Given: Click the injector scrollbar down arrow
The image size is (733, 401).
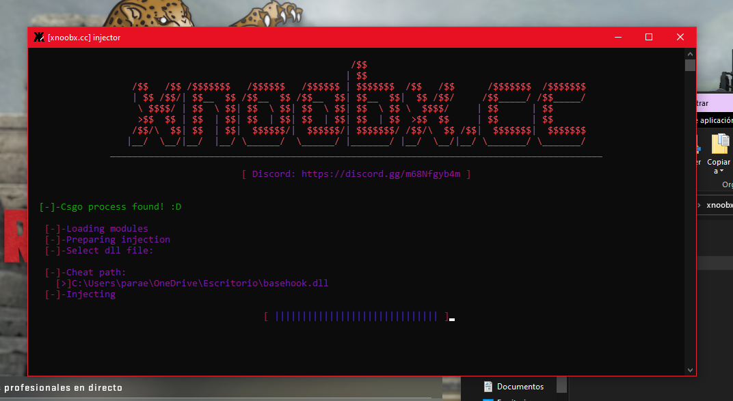Looking at the screenshot, I should click(x=690, y=370).
